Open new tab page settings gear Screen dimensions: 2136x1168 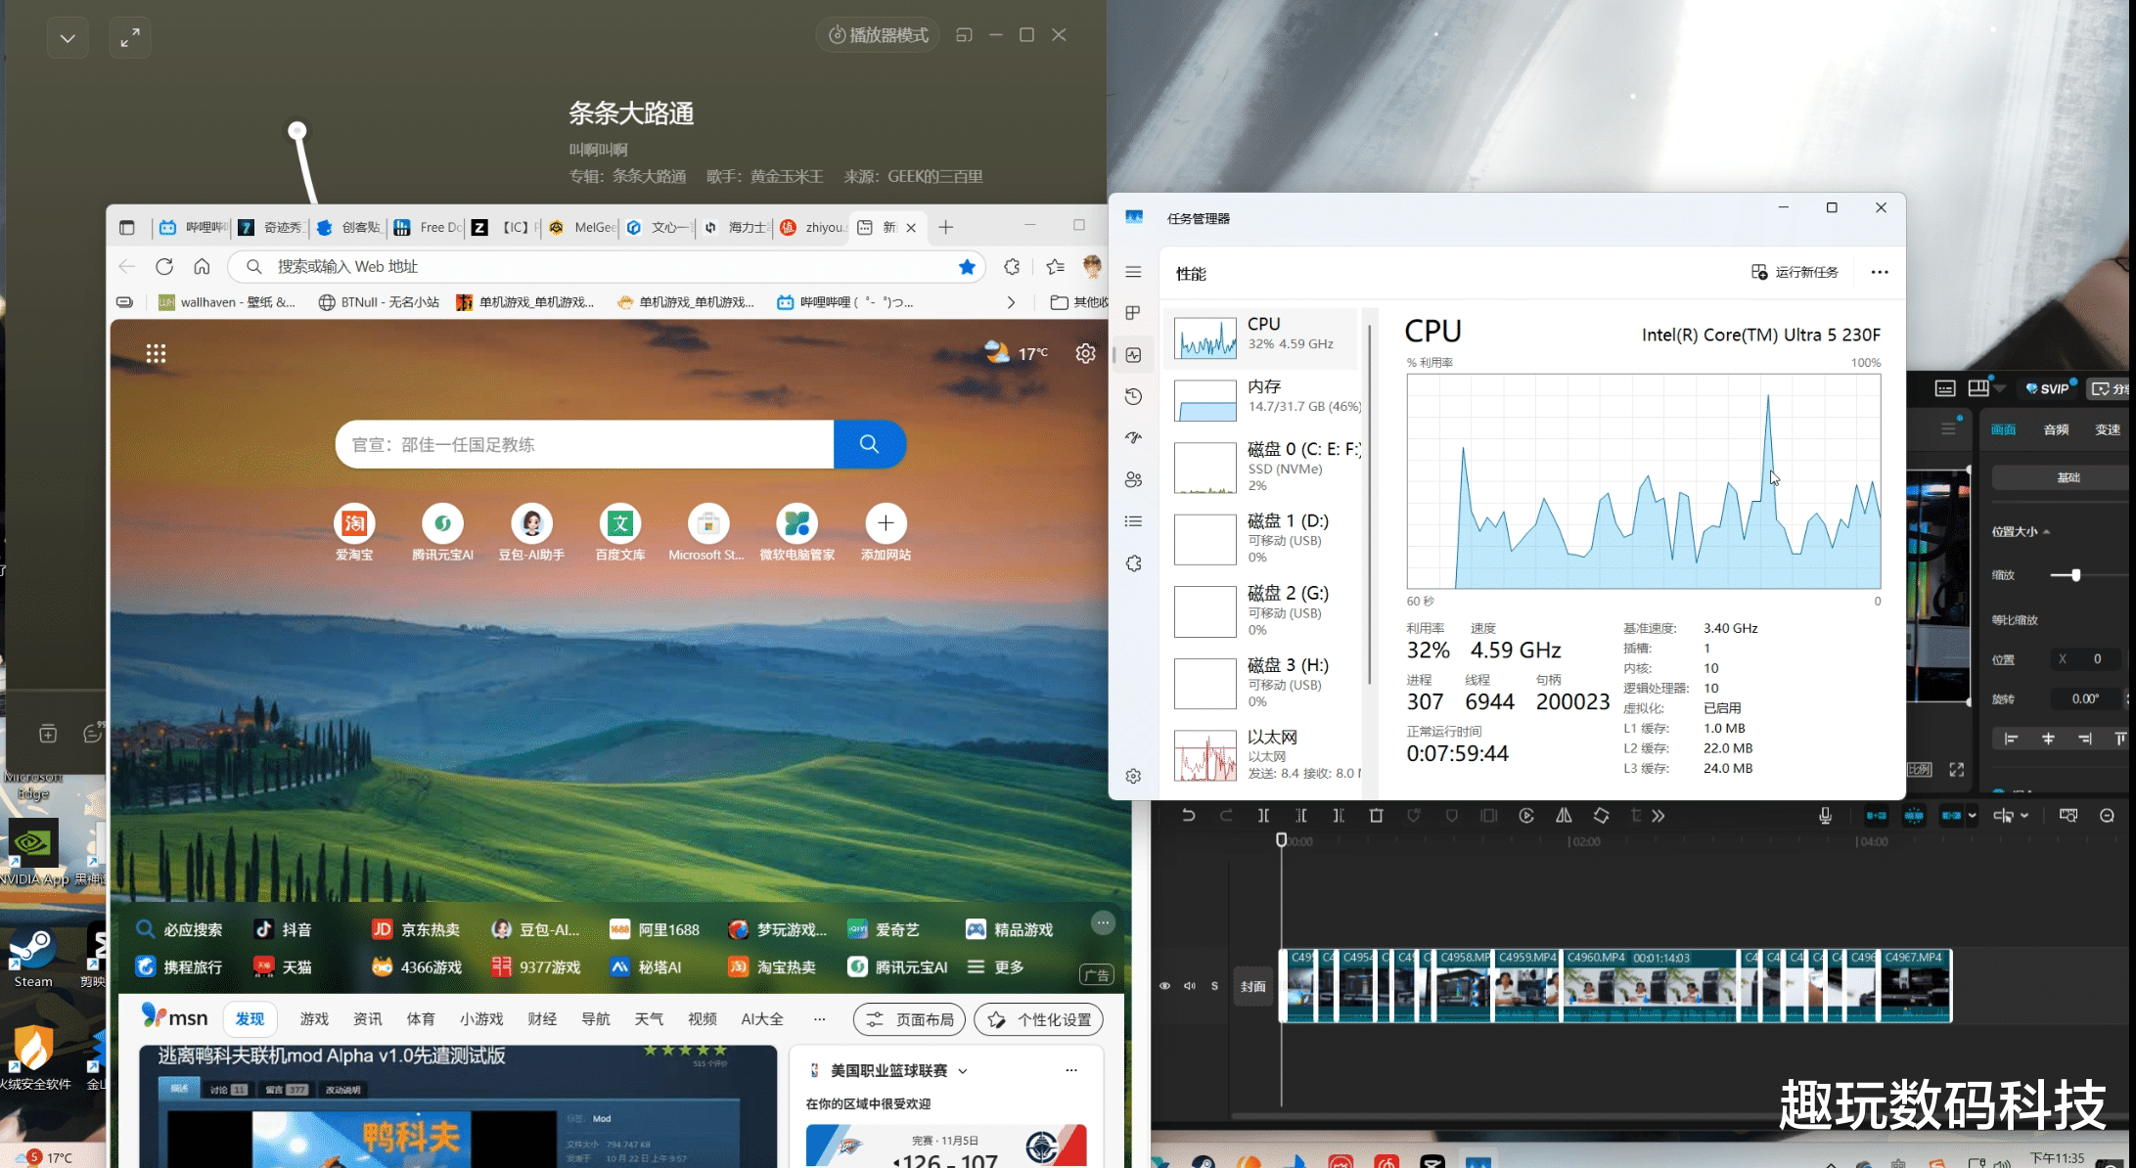click(1085, 353)
